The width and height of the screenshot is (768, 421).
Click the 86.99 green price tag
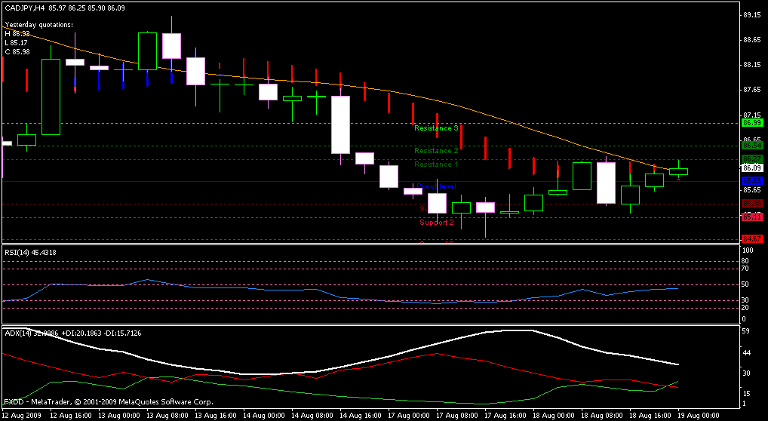pos(751,123)
